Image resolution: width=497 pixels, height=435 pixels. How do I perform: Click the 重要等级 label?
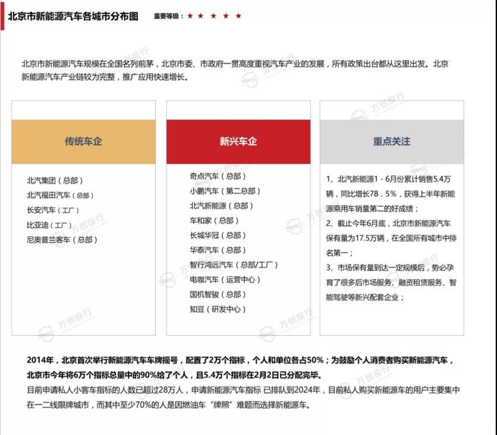click(x=168, y=16)
